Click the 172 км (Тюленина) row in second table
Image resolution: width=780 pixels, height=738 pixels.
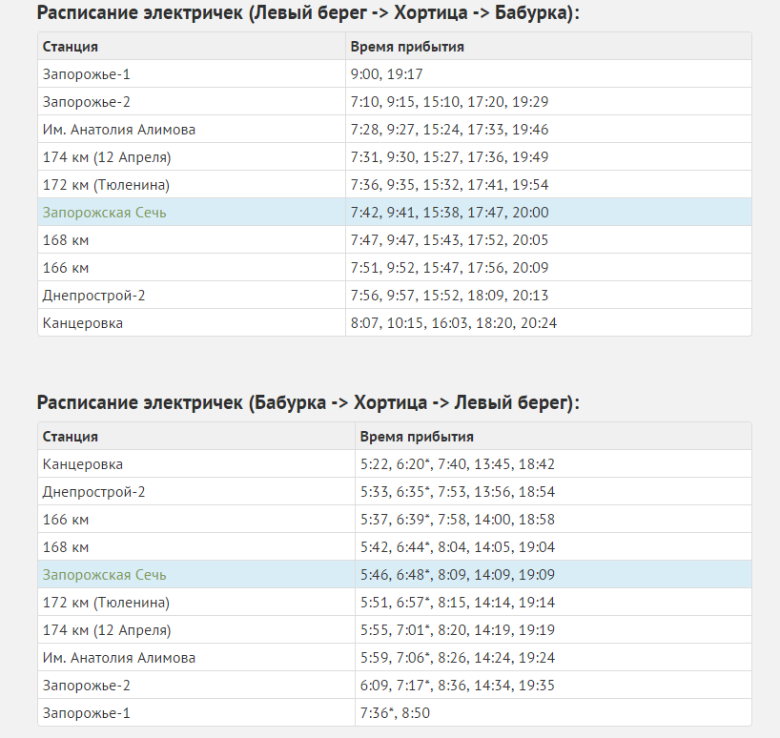[395, 603]
